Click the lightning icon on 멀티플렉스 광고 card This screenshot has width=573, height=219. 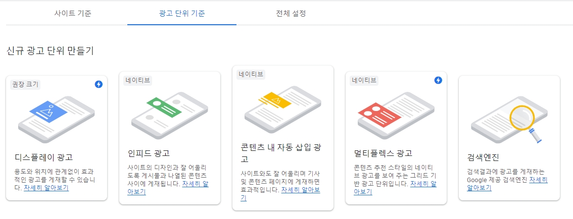click(x=438, y=80)
